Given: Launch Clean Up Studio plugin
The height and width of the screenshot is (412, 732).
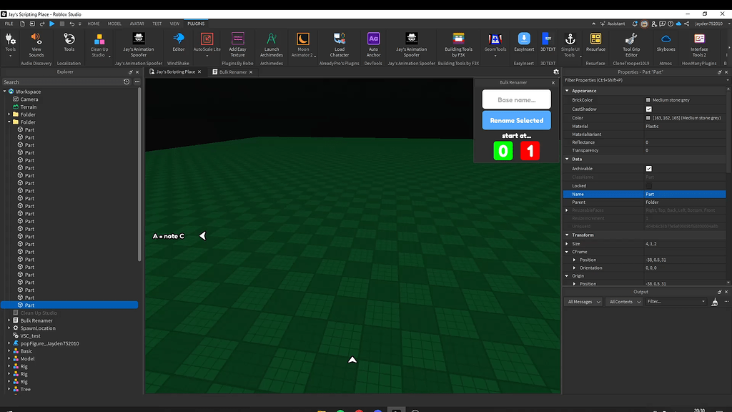Looking at the screenshot, I should point(99,44).
